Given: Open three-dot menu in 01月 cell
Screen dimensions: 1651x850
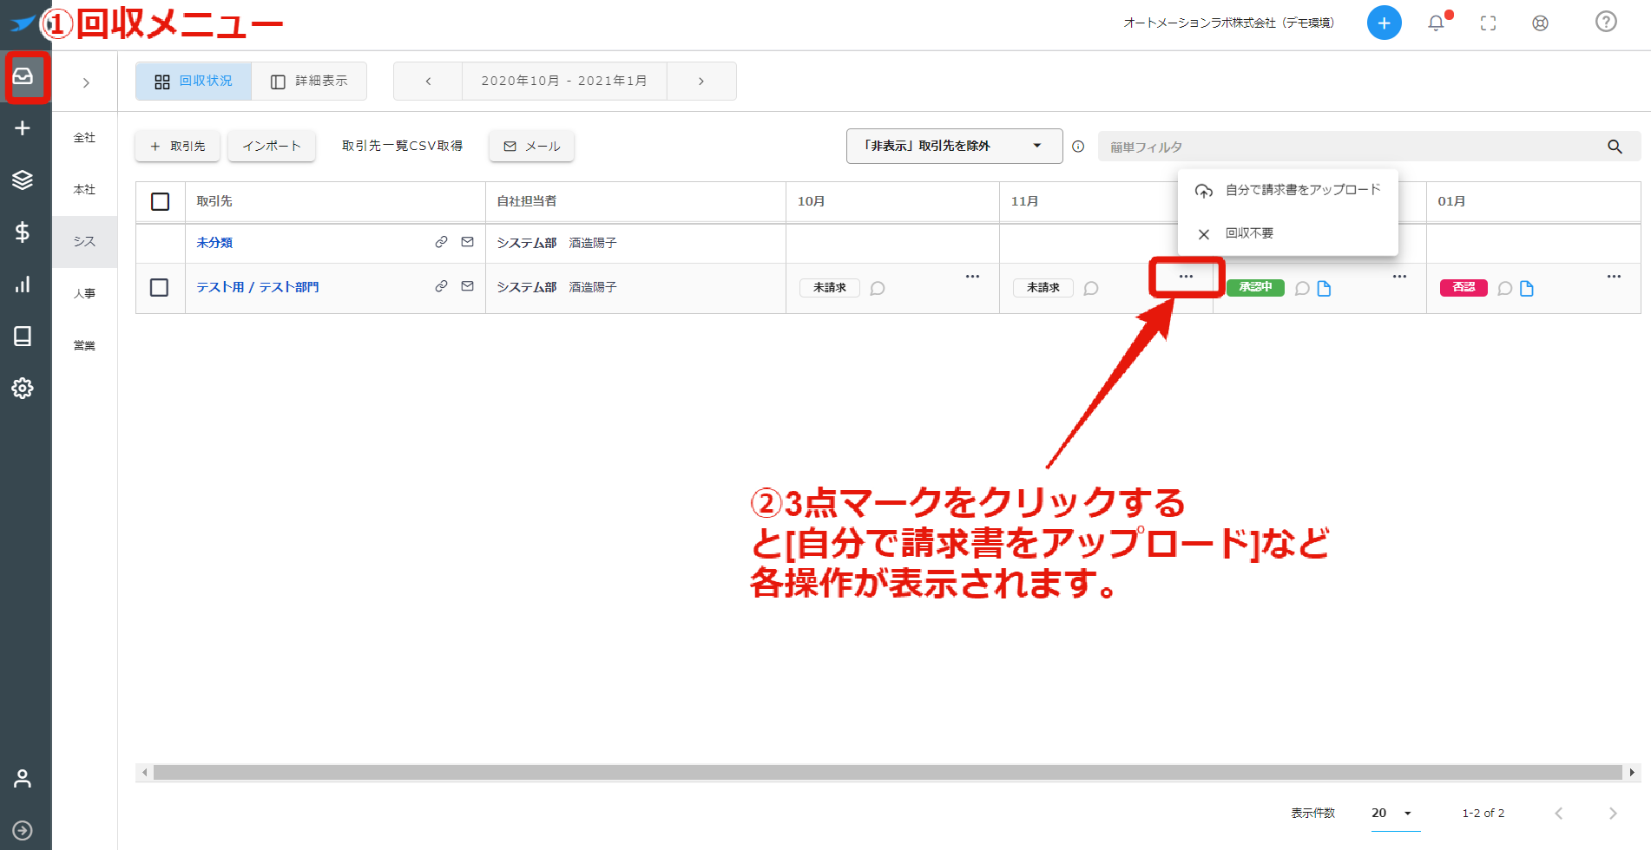Looking at the screenshot, I should coord(1614,277).
